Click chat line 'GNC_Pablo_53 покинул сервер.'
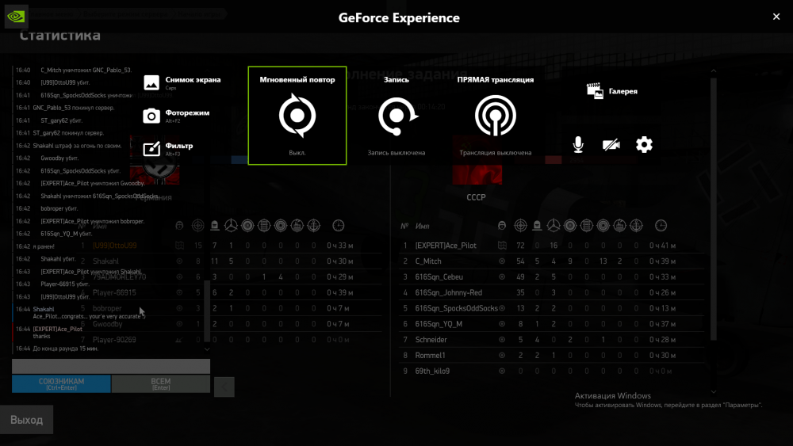The width and height of the screenshot is (793, 446). 73,108
